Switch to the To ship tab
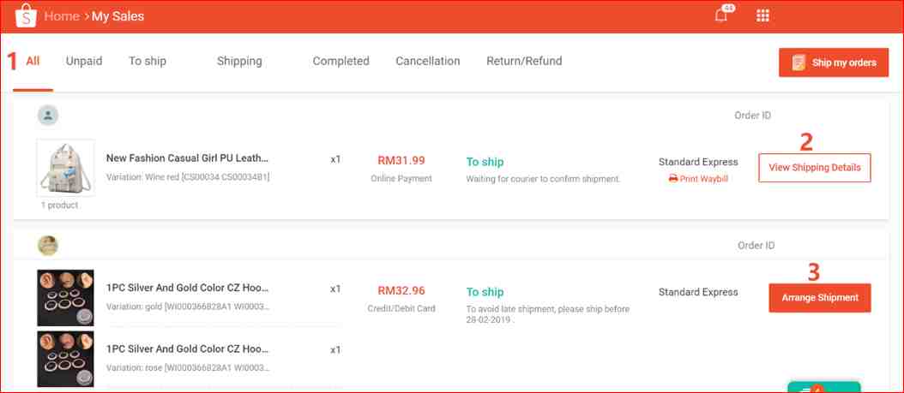Viewport: 904px width, 393px height. [x=148, y=61]
